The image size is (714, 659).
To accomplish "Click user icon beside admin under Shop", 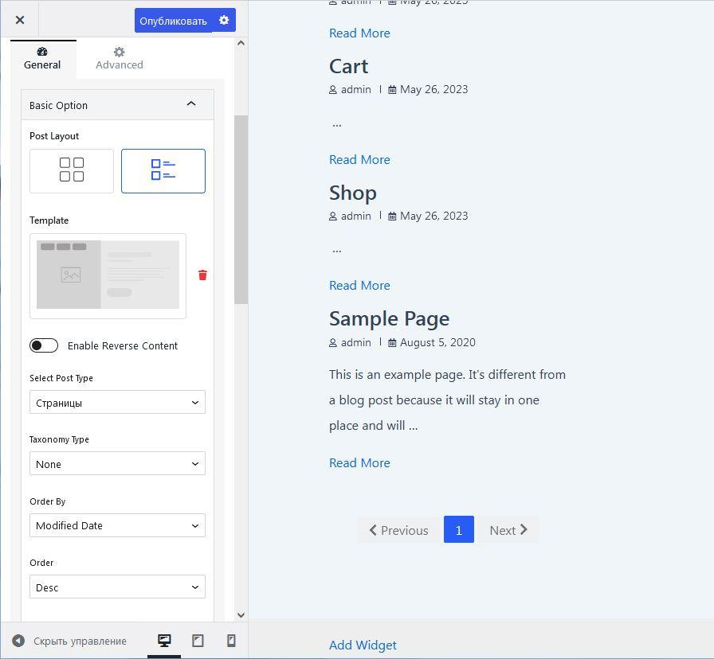I will pyautogui.click(x=333, y=216).
